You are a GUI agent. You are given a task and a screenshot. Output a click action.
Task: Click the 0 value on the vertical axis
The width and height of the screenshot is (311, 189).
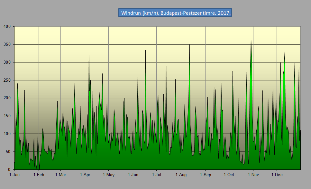10,170
